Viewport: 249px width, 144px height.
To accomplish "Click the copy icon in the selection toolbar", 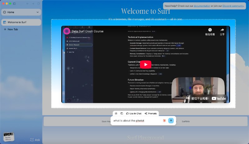I will [x=122, y=113].
